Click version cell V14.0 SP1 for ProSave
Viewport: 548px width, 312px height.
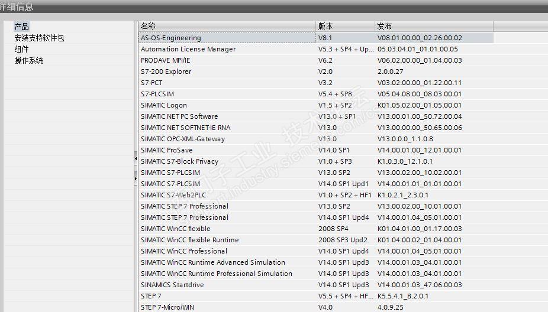pyautogui.click(x=334, y=150)
